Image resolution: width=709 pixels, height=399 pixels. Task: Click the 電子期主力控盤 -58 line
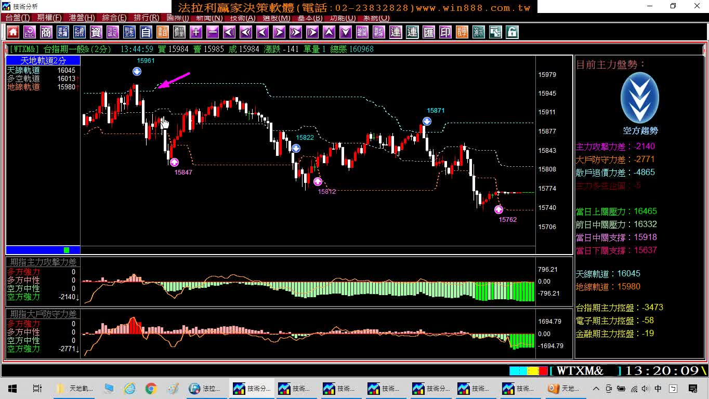(615, 321)
